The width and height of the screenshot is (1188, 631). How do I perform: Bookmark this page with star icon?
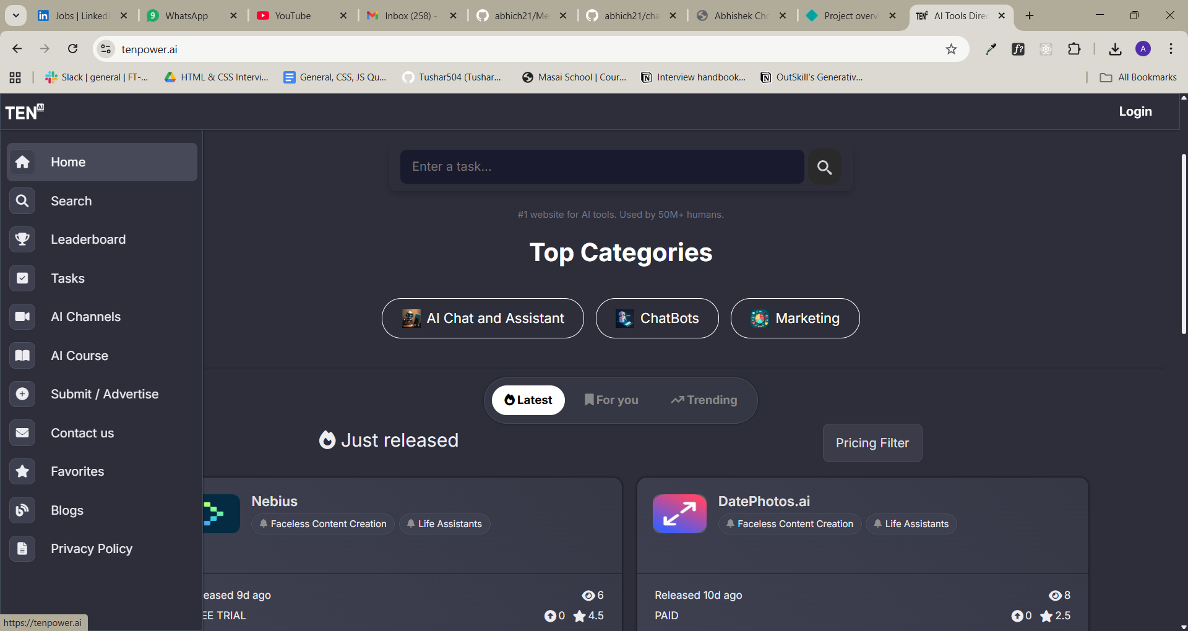tap(951, 49)
